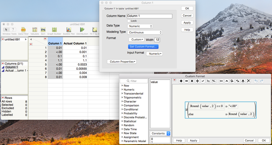Click the Column Name text field
This screenshot has height=145, width=272.
150,16
